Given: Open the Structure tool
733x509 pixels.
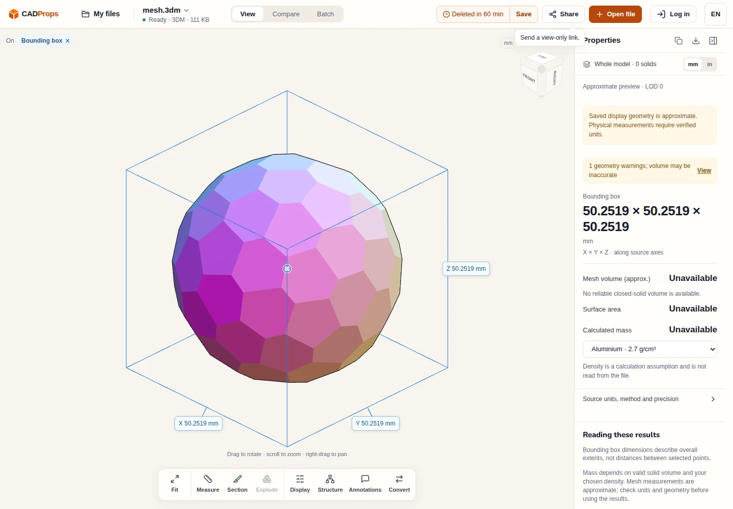Looking at the screenshot, I should pos(330,484).
